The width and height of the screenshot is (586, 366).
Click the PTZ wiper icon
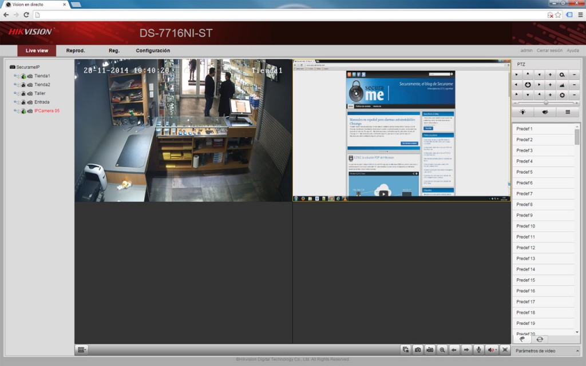545,112
